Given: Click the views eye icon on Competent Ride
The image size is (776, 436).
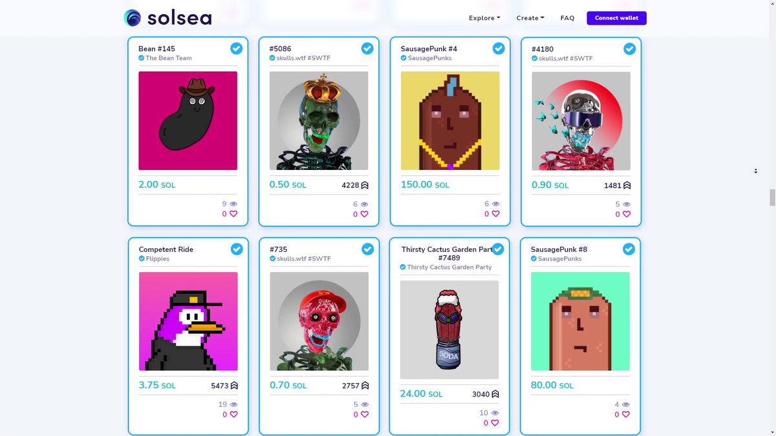Looking at the screenshot, I should (233, 405).
